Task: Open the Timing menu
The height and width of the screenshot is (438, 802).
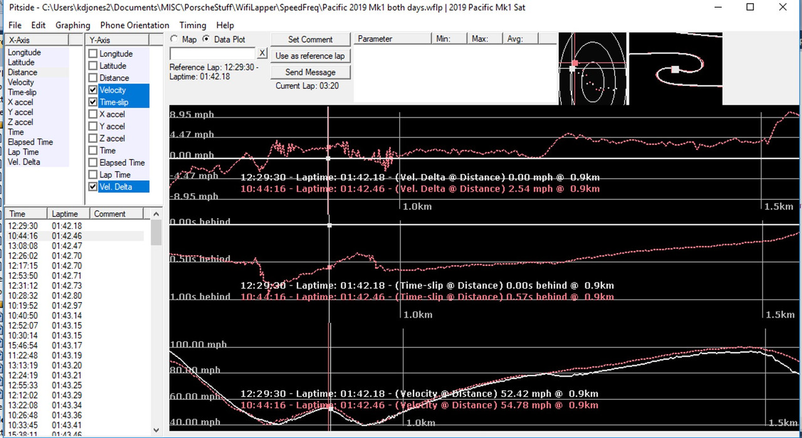Action: pyautogui.click(x=192, y=25)
